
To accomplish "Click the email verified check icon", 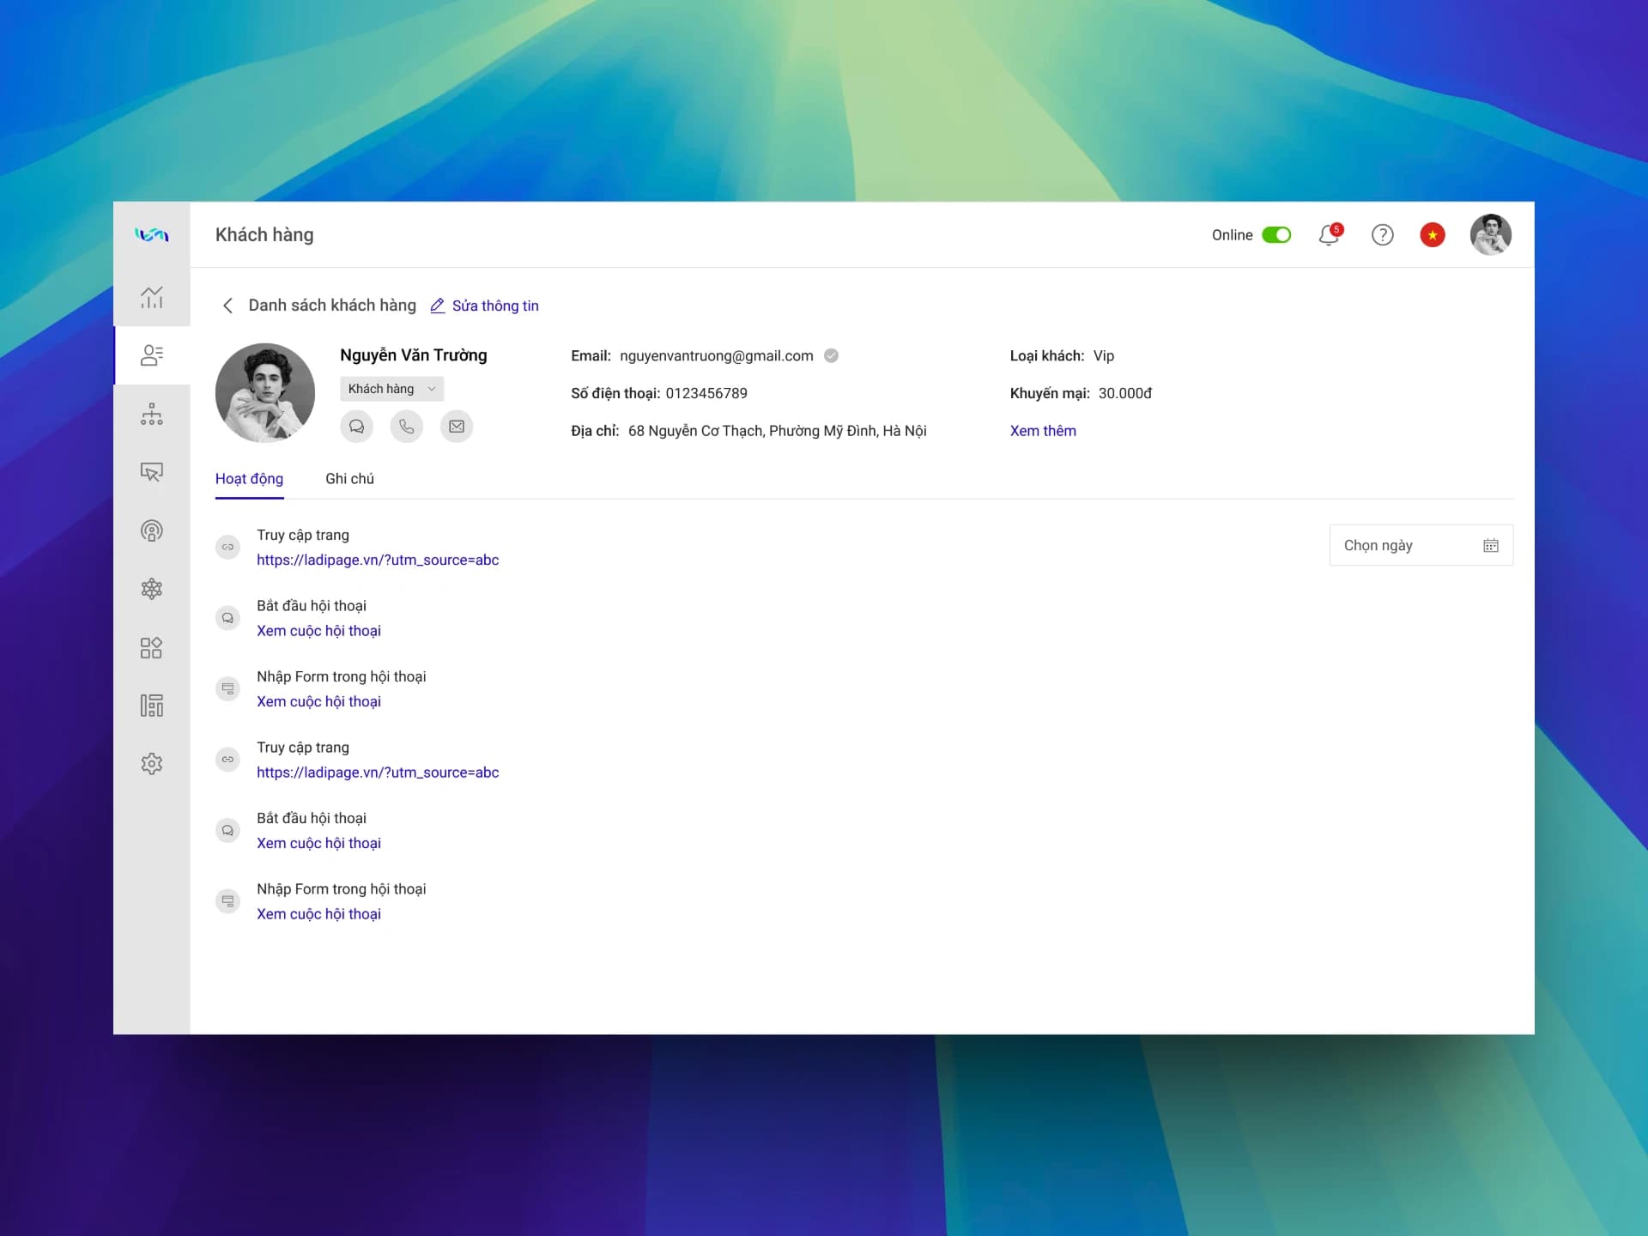I will click(x=831, y=355).
